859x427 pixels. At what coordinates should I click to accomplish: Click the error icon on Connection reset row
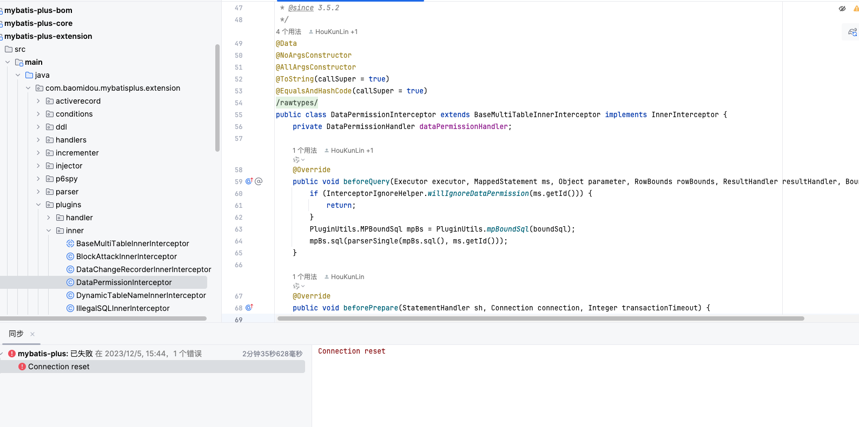(x=22, y=367)
